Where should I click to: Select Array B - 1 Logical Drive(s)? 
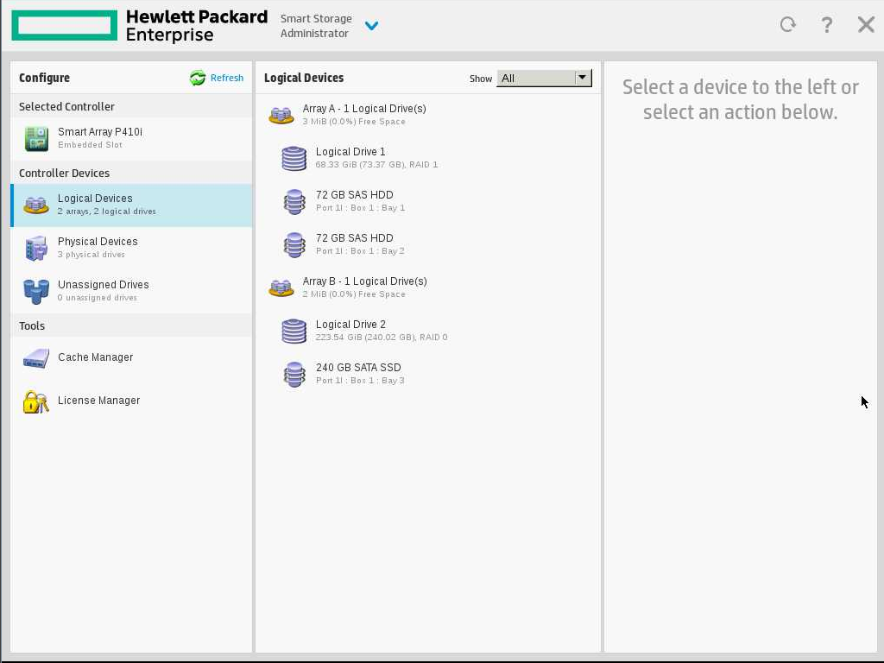click(x=428, y=287)
